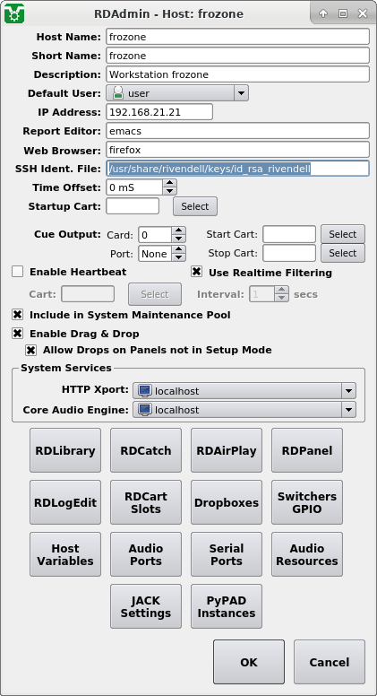Select a Startup Cart
Viewport: 377px width, 696px height.
coord(195,206)
